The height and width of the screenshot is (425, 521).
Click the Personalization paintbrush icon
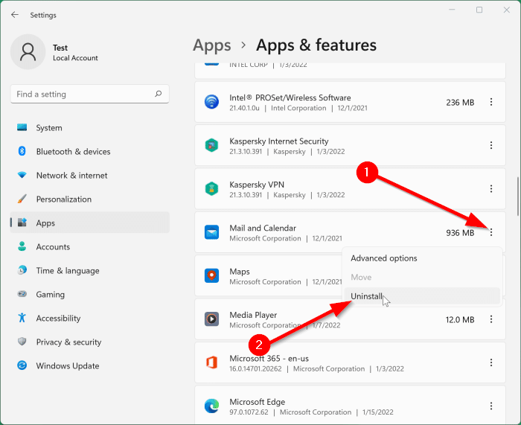(22, 199)
